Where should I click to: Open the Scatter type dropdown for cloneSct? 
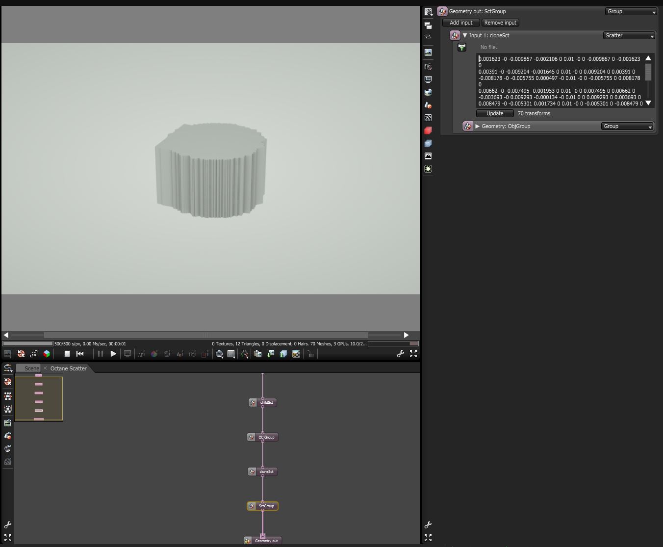(629, 35)
